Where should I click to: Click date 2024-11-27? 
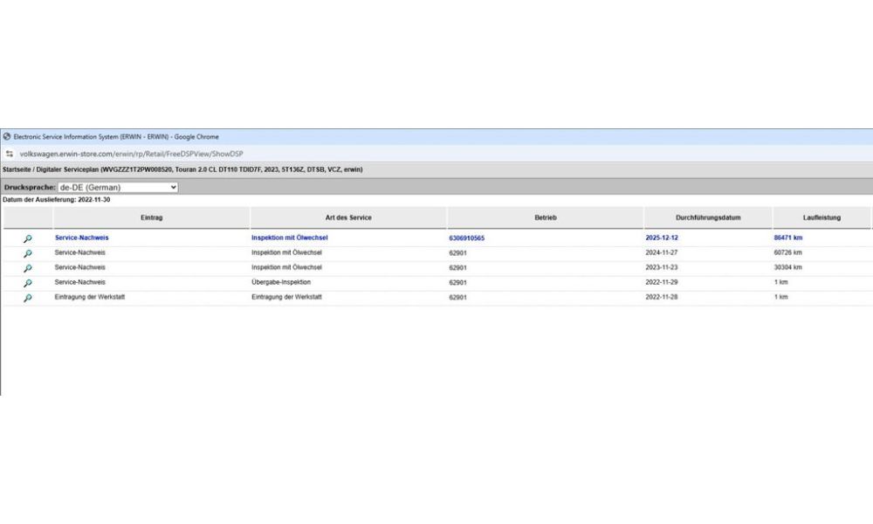pyautogui.click(x=662, y=252)
